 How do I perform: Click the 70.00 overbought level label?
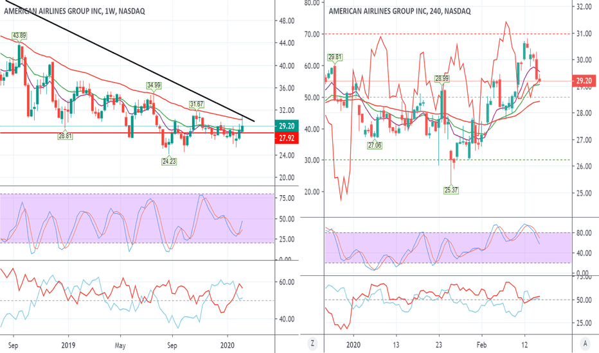(x=312, y=35)
